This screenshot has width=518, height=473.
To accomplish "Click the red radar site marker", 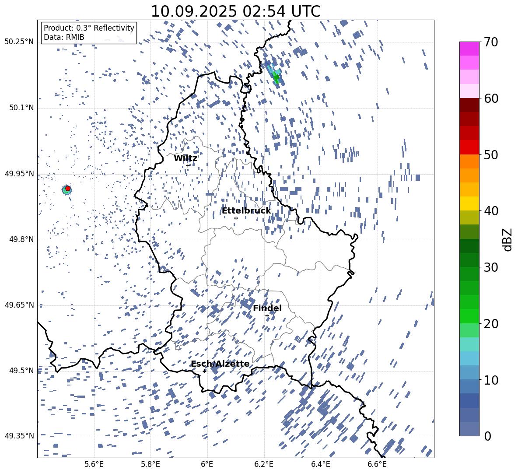I will pos(68,189).
